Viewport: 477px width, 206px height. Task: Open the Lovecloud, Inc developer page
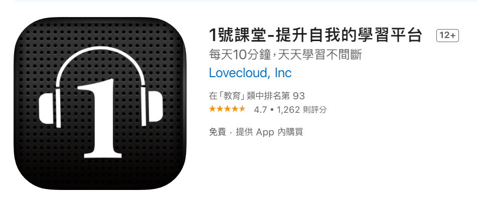coord(250,73)
